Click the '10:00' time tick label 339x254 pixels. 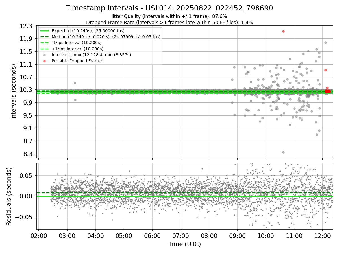(x=266, y=236)
